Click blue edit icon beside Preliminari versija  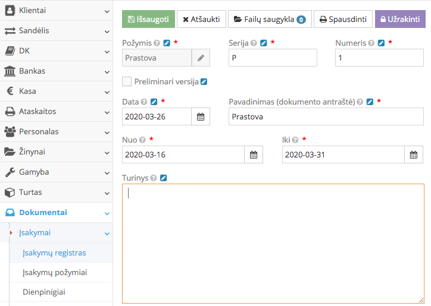pyautogui.click(x=204, y=82)
